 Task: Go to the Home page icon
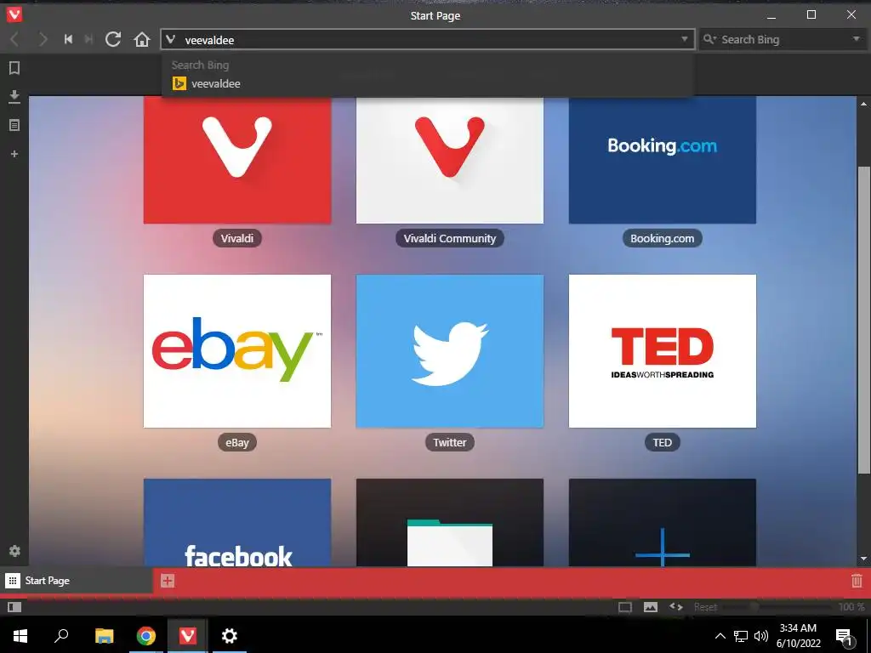tap(142, 39)
